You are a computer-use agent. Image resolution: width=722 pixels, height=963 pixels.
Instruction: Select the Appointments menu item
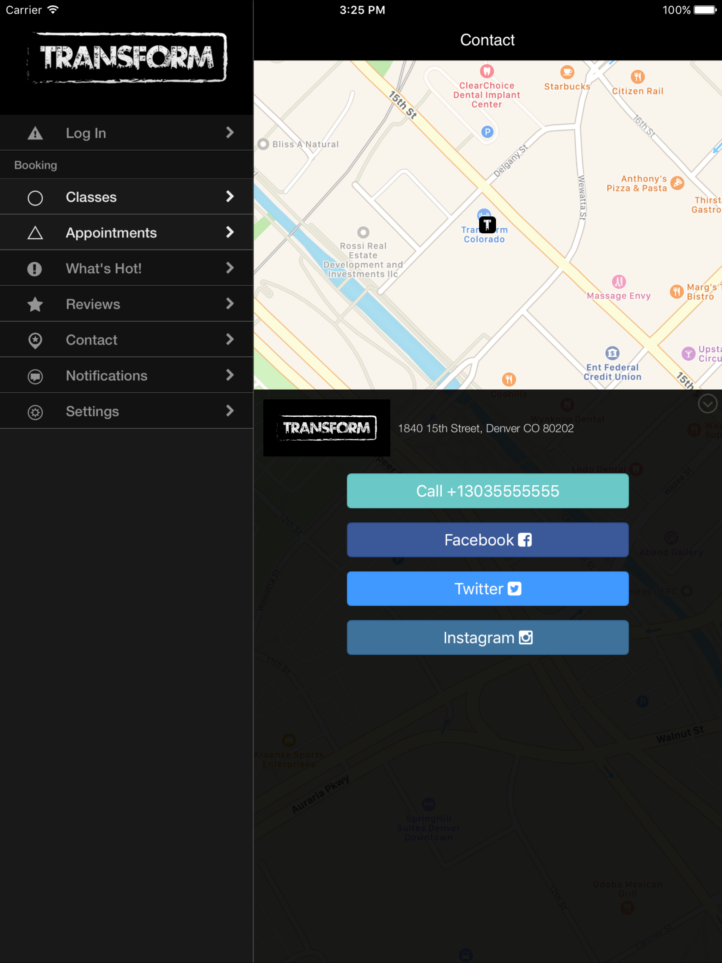[x=126, y=233]
